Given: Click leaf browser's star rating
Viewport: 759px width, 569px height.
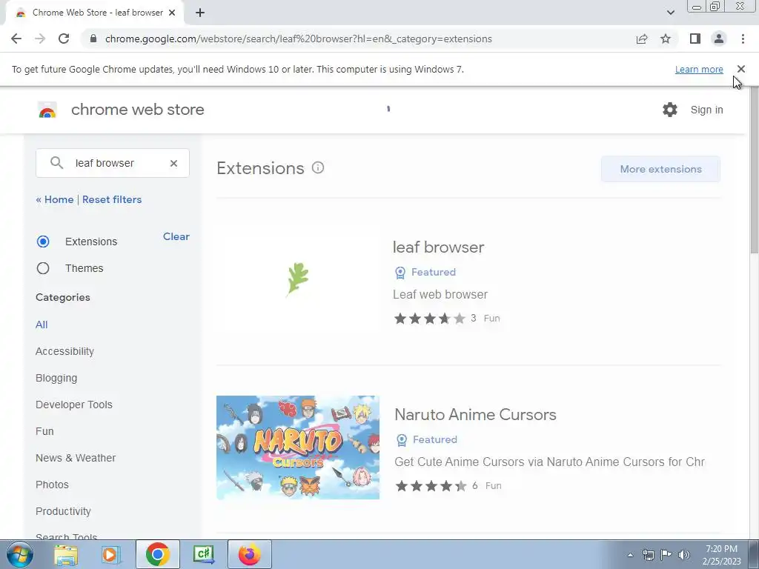Looking at the screenshot, I should 429,319.
